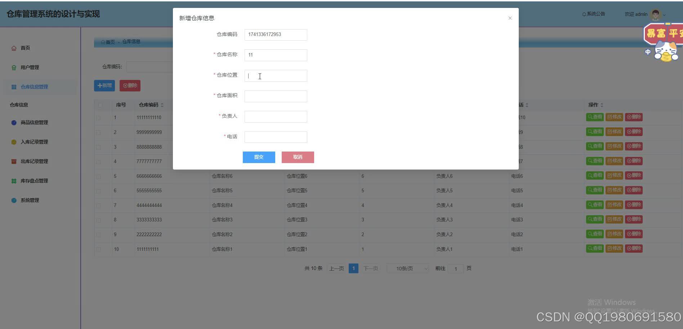Select the 首页 home icon in sidebar

click(14, 48)
